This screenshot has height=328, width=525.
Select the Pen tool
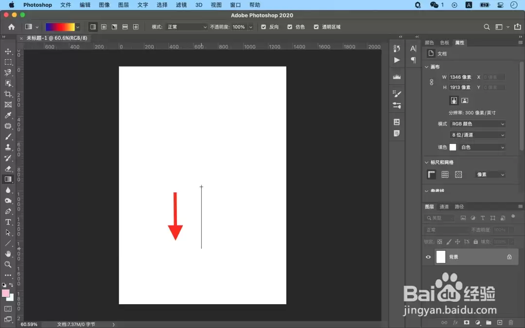[x=8, y=211]
